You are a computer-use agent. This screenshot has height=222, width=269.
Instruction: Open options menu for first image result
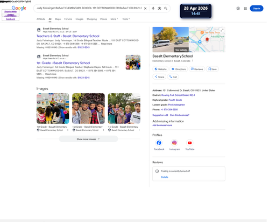[68, 130]
